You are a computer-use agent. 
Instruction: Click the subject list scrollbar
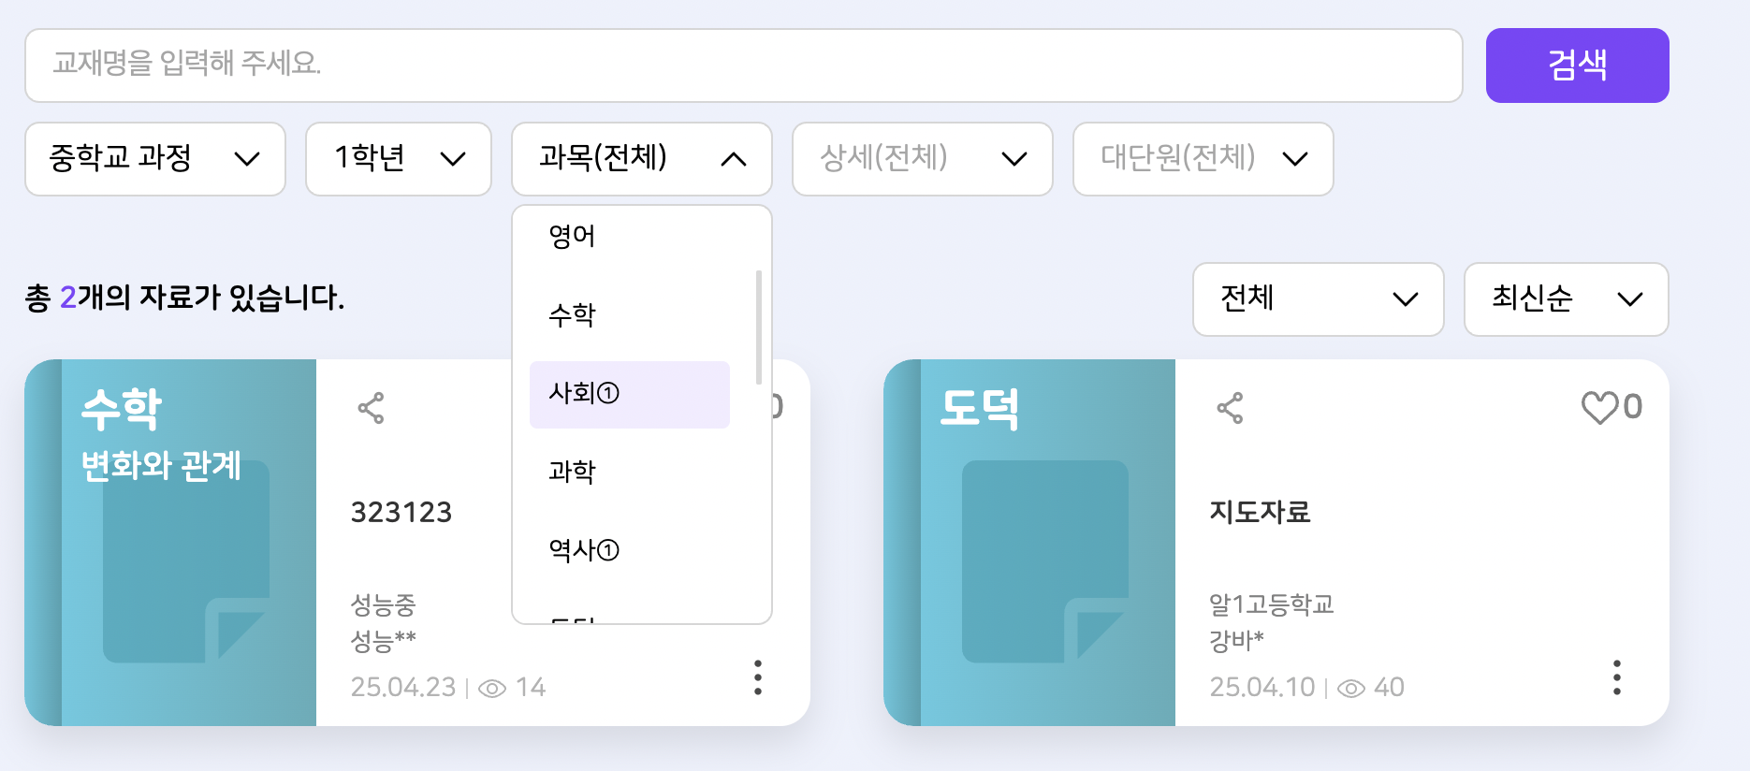pyautogui.click(x=759, y=327)
